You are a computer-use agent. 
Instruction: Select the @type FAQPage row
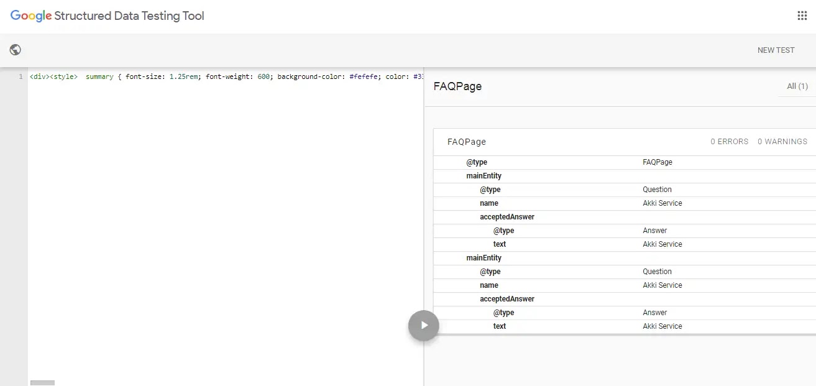click(x=625, y=162)
